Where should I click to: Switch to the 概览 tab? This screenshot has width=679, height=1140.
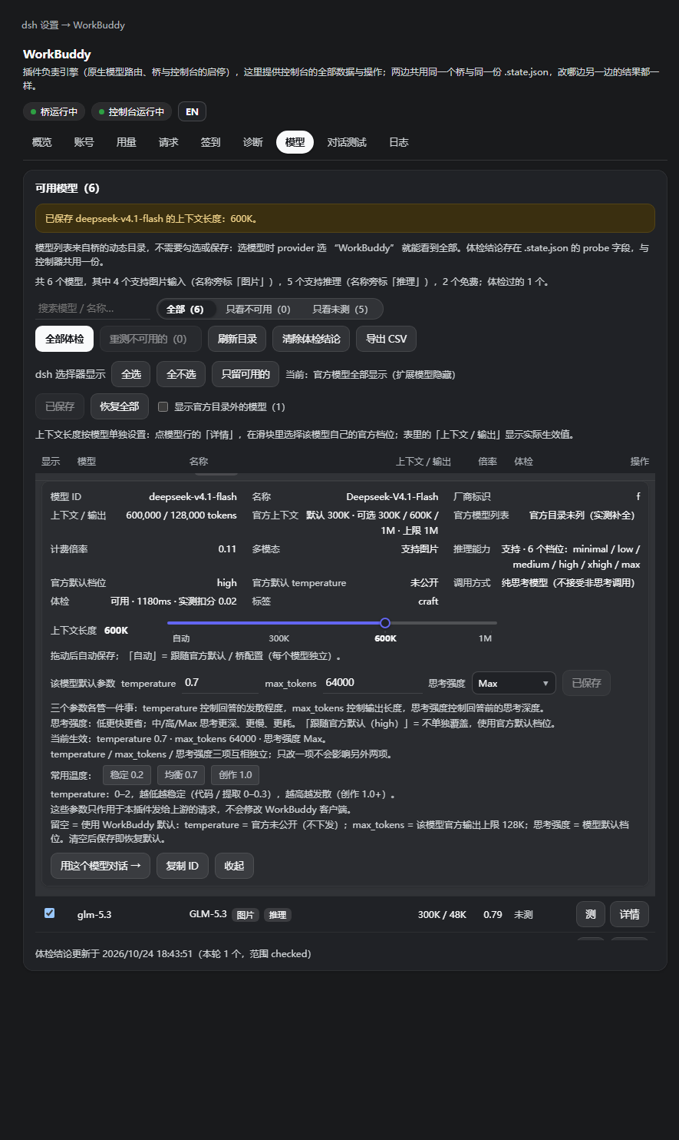(x=42, y=142)
